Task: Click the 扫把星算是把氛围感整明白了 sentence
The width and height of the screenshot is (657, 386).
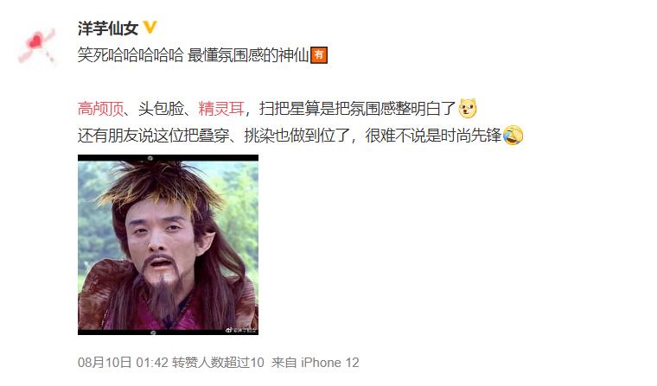Action: pyautogui.click(x=357, y=109)
